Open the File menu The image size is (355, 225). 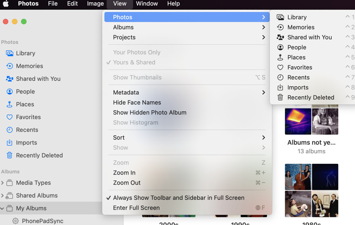coord(53,4)
